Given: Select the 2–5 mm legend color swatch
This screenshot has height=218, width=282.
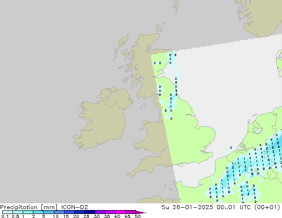Looking at the screenshot, I should pos(38,212).
